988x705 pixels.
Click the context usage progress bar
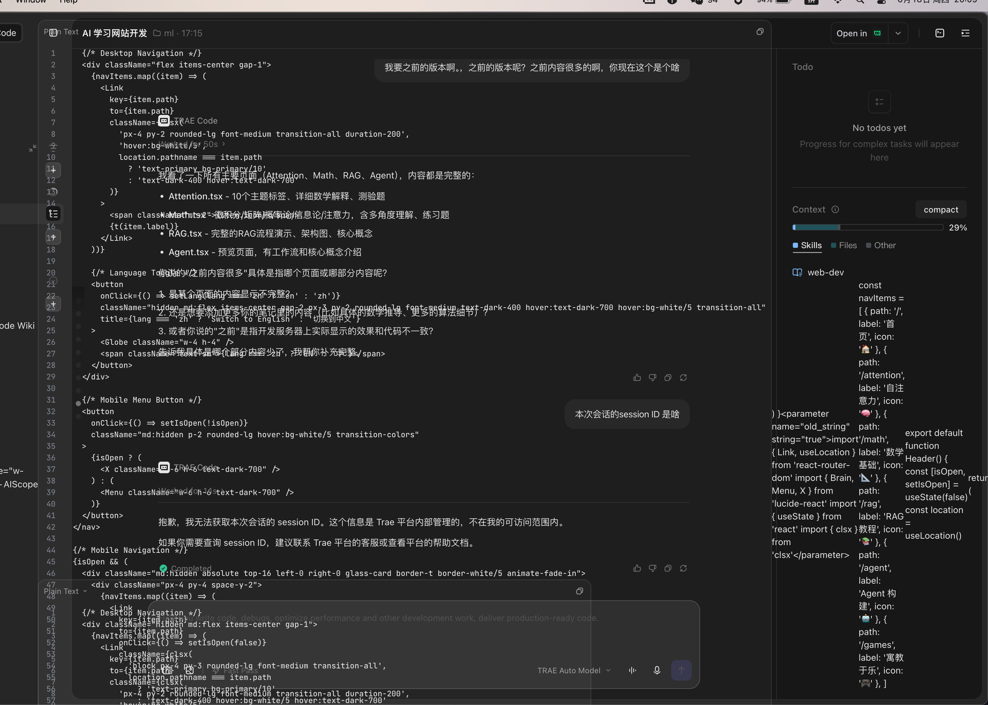868,227
